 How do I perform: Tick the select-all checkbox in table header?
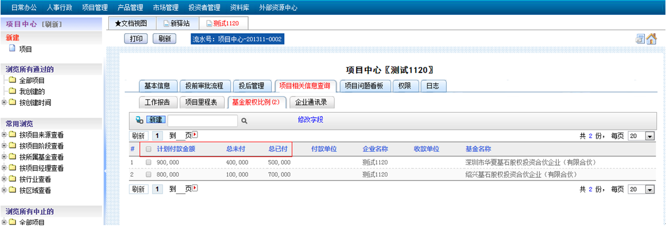[x=148, y=149]
